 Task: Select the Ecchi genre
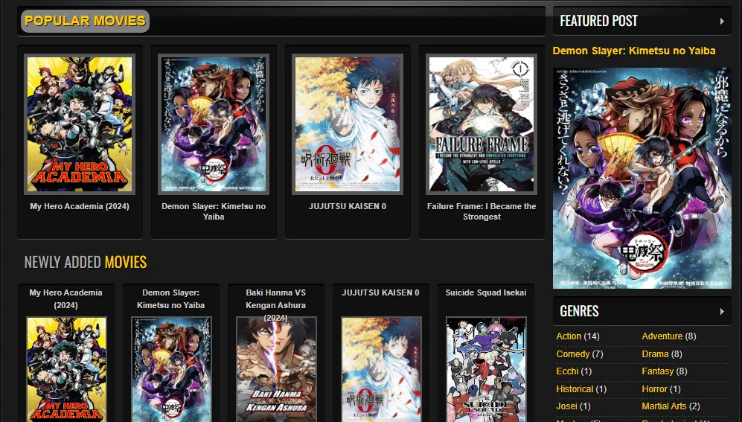click(x=567, y=371)
